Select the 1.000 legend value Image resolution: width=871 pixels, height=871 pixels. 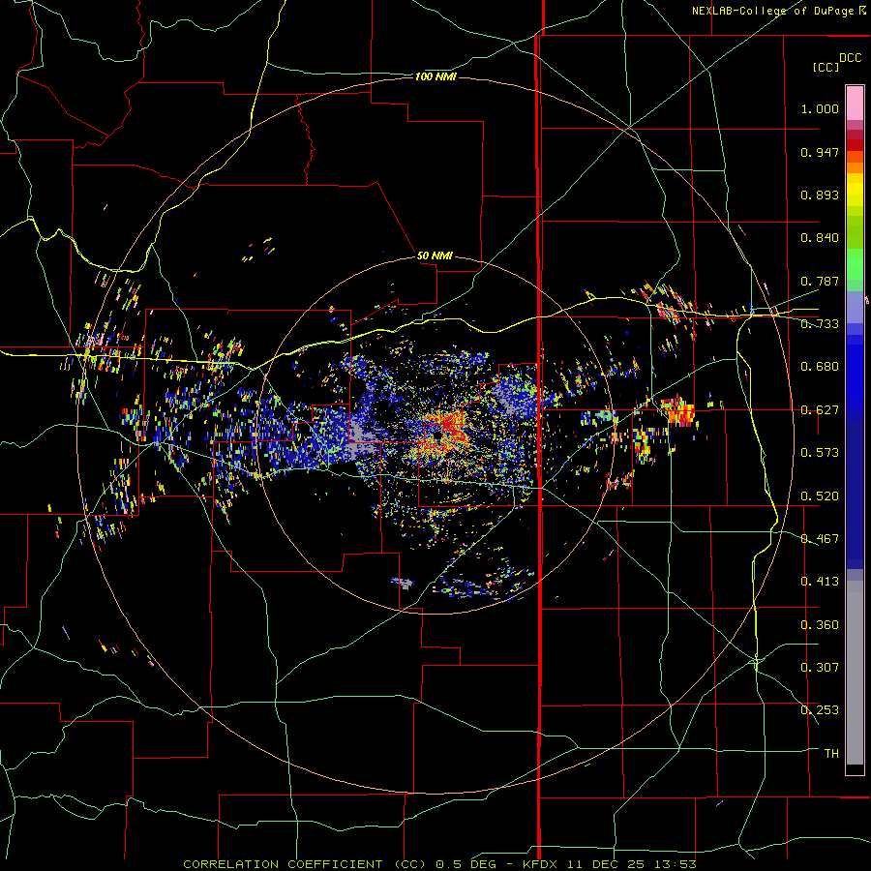pyautogui.click(x=820, y=108)
